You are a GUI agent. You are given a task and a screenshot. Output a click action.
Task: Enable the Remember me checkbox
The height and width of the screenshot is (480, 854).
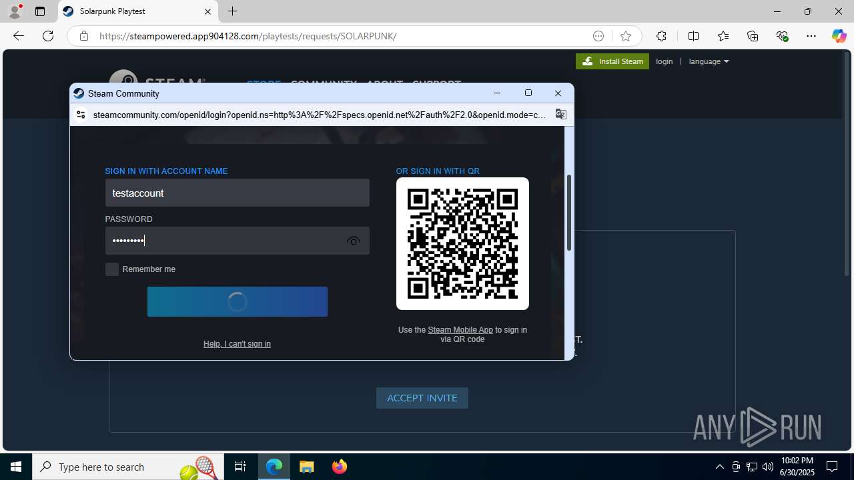pos(112,269)
